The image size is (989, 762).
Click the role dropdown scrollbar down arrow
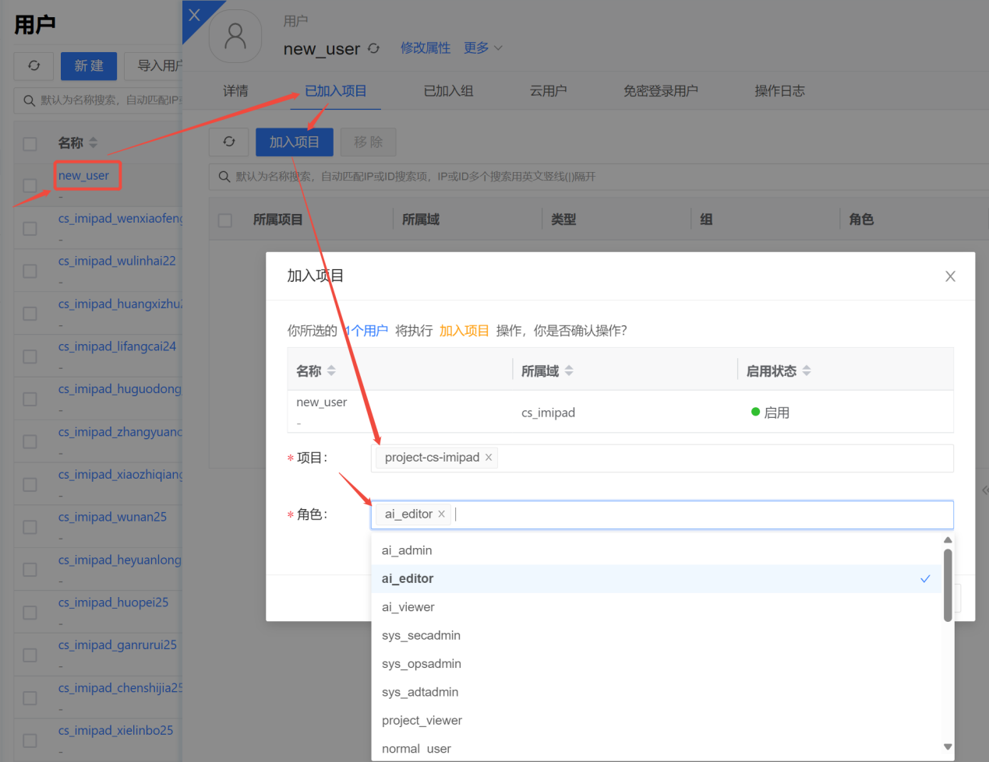948,746
